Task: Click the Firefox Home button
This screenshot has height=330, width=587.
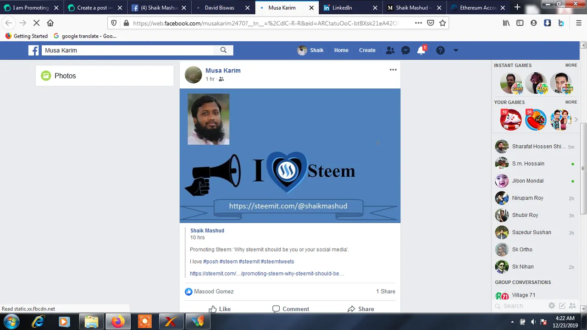Action: click(50, 23)
